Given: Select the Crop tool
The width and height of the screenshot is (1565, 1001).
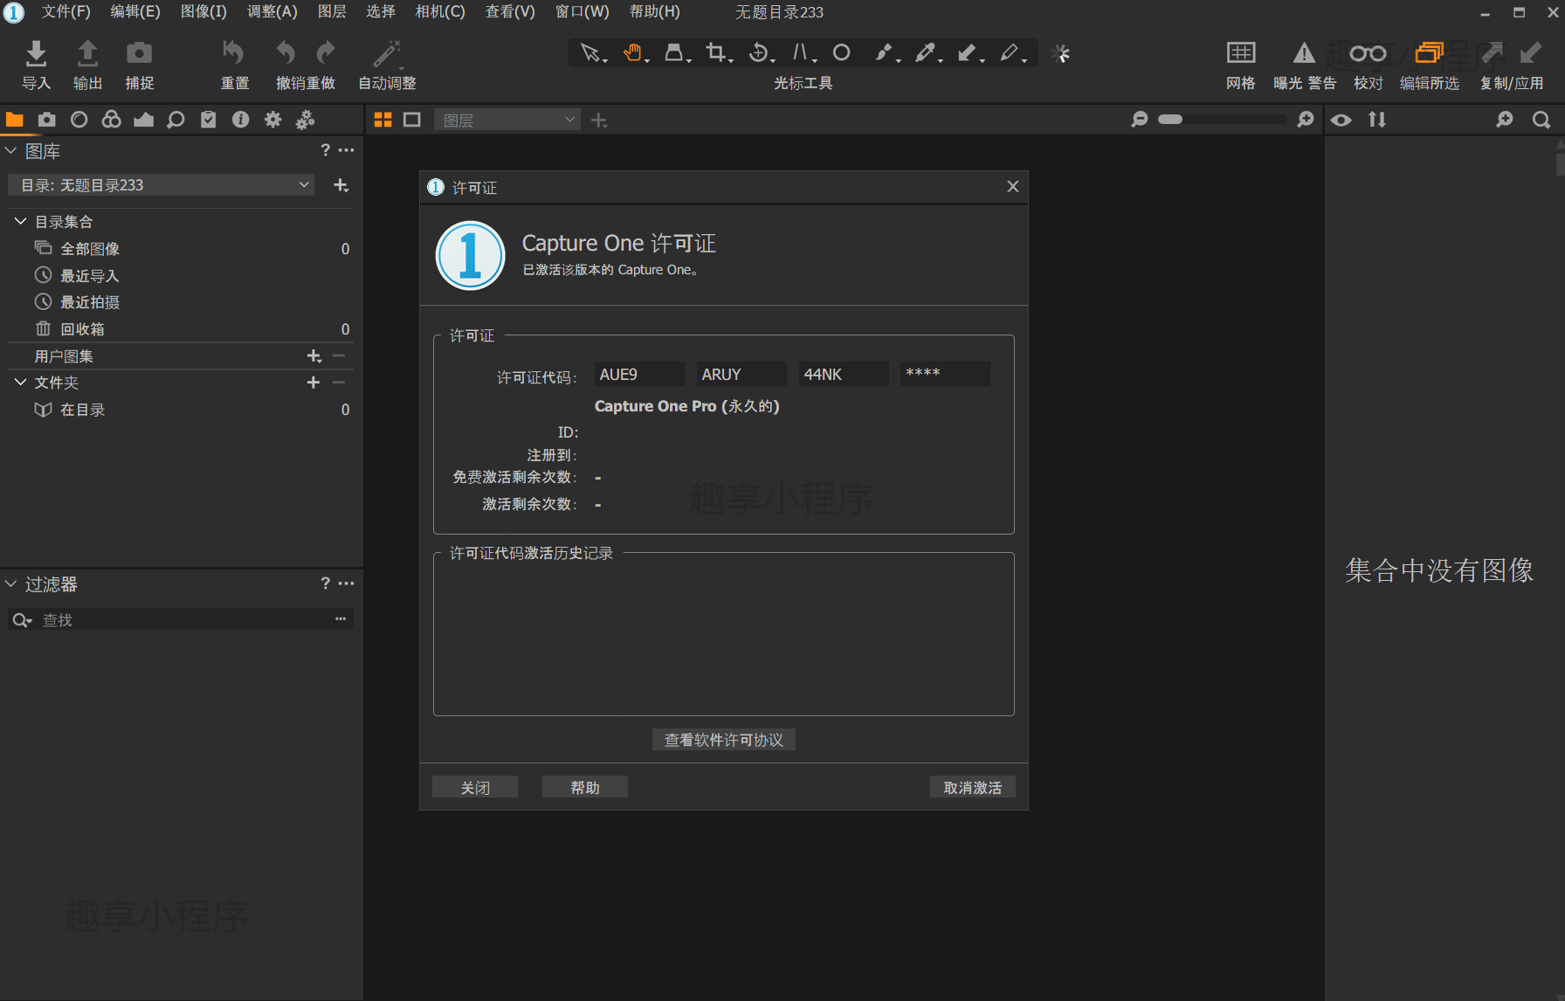Looking at the screenshot, I should point(717,53).
